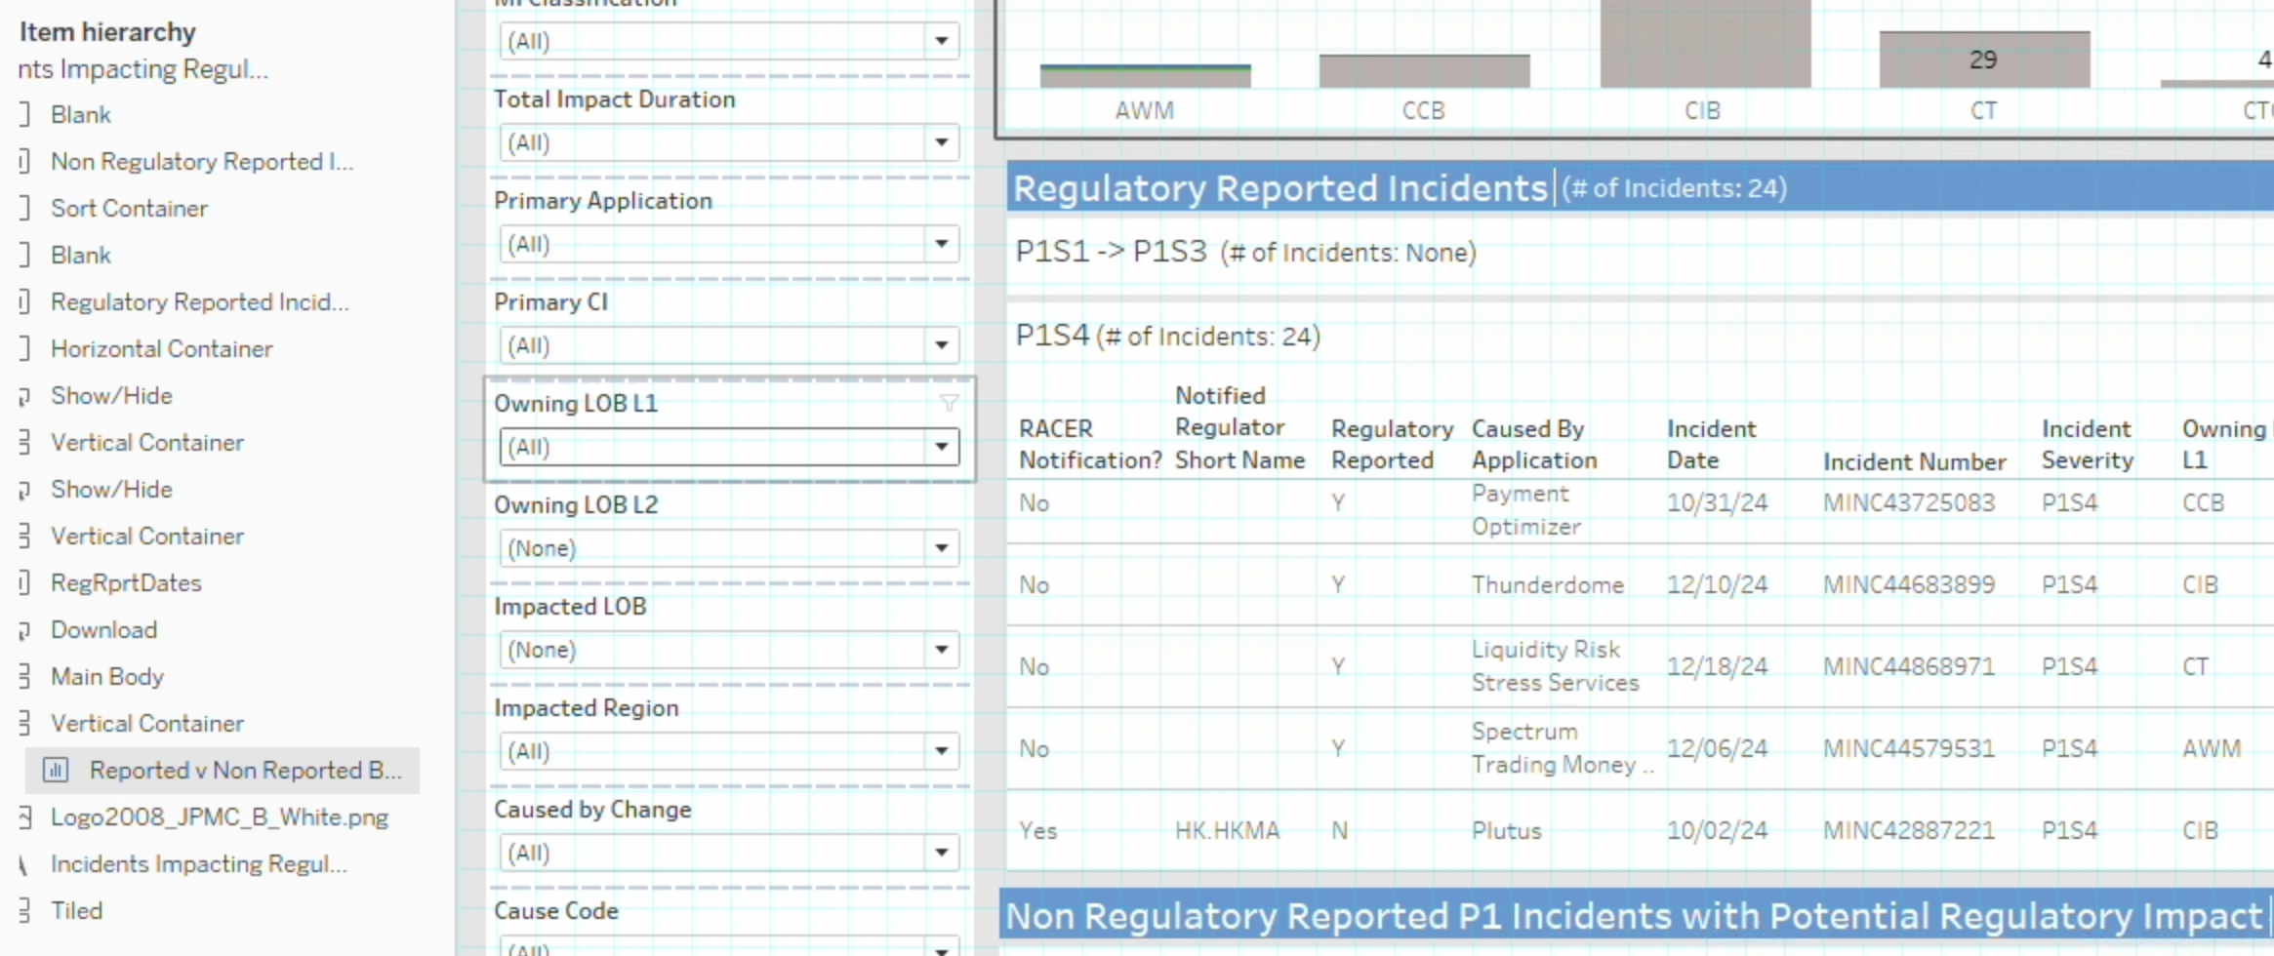Click the filter icon beside Owning LOB L1
This screenshot has height=956, width=2274.
click(949, 402)
